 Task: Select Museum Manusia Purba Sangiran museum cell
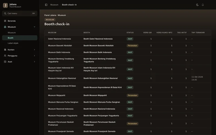pos(63,102)
